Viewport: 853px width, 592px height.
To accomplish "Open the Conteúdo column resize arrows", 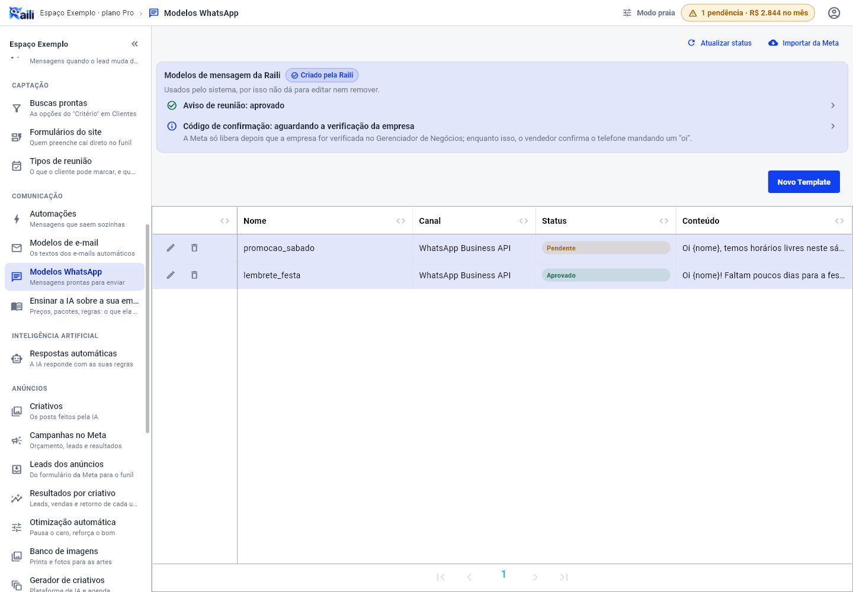I will pos(839,221).
